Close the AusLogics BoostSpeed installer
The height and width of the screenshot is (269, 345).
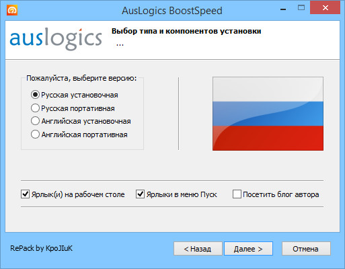coord(325,8)
